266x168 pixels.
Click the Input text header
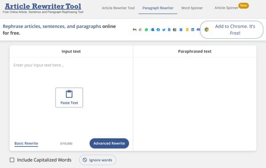click(x=71, y=52)
